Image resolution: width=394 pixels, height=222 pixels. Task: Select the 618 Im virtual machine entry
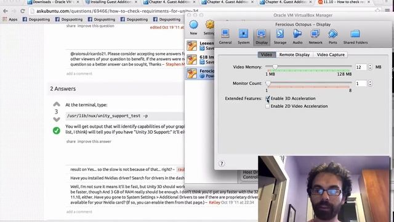coord(200,60)
